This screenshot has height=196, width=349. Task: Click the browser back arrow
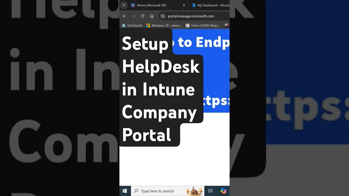[124, 16]
